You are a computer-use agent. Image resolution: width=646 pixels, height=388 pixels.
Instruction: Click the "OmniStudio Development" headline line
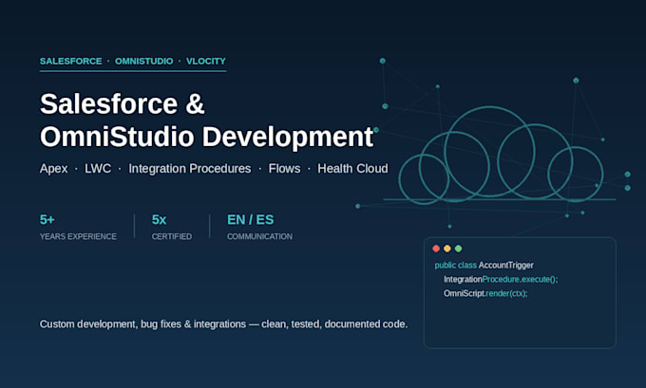tap(207, 137)
